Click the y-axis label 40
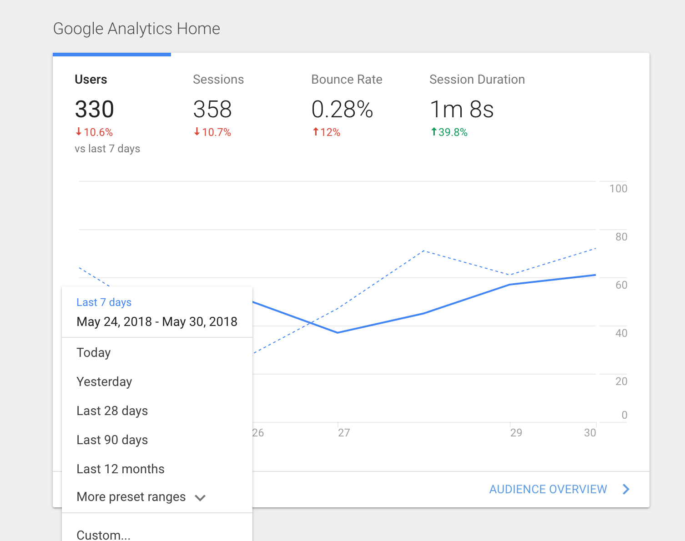 (621, 333)
